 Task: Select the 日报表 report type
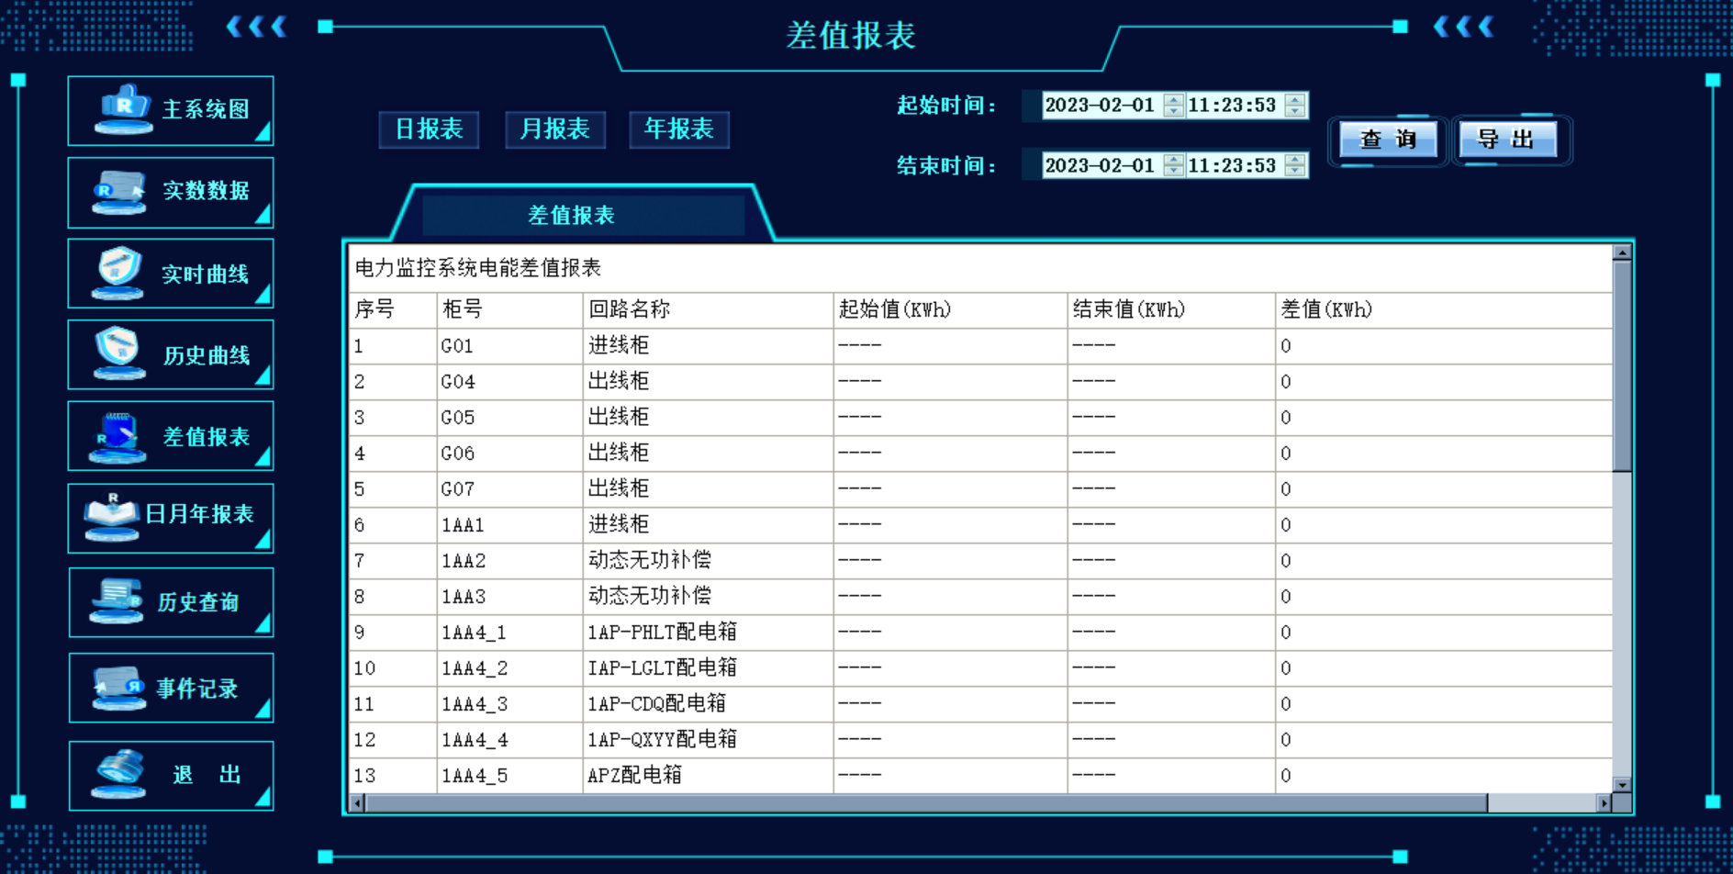[429, 129]
